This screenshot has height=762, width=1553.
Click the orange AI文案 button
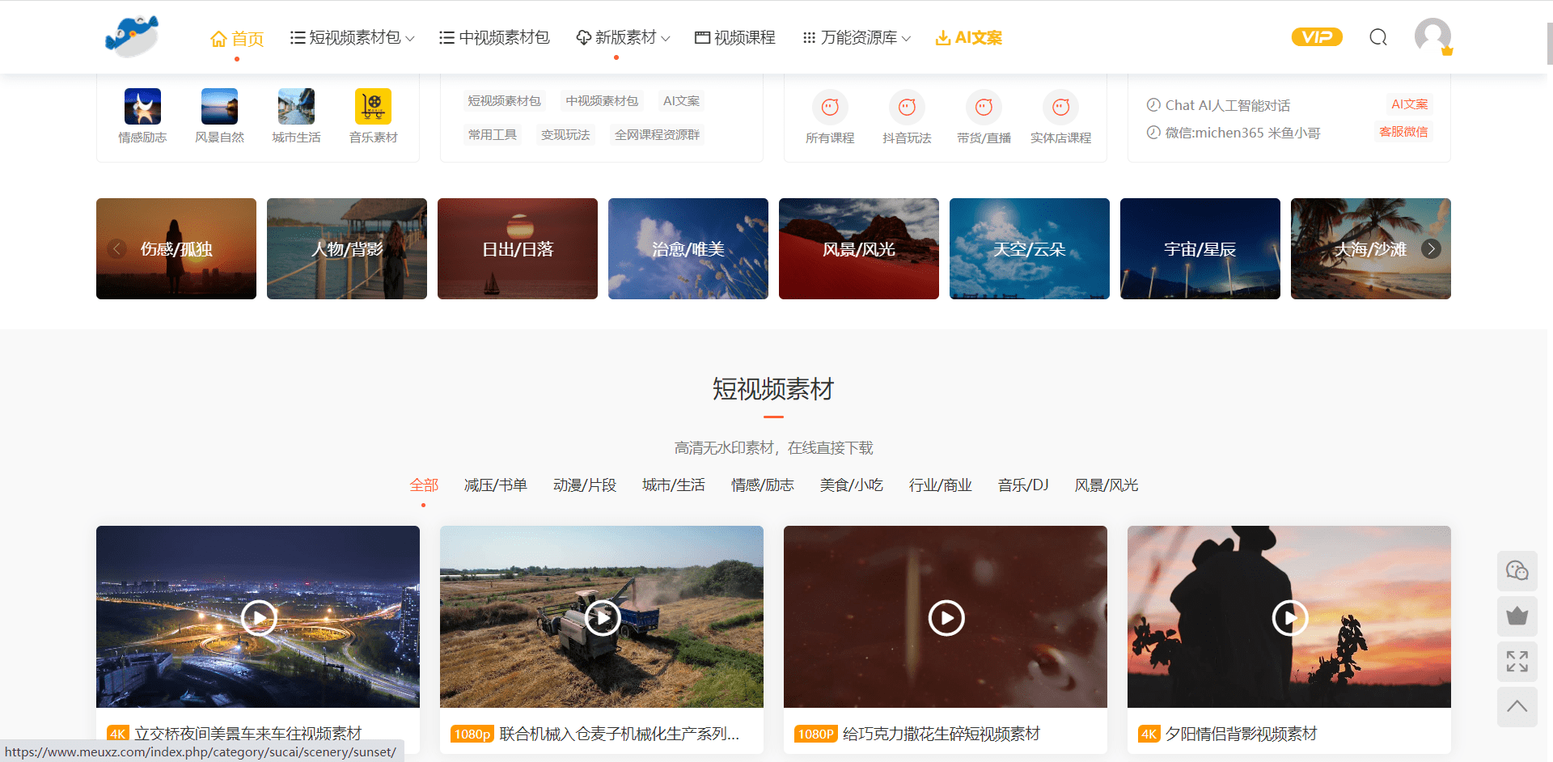point(1409,104)
